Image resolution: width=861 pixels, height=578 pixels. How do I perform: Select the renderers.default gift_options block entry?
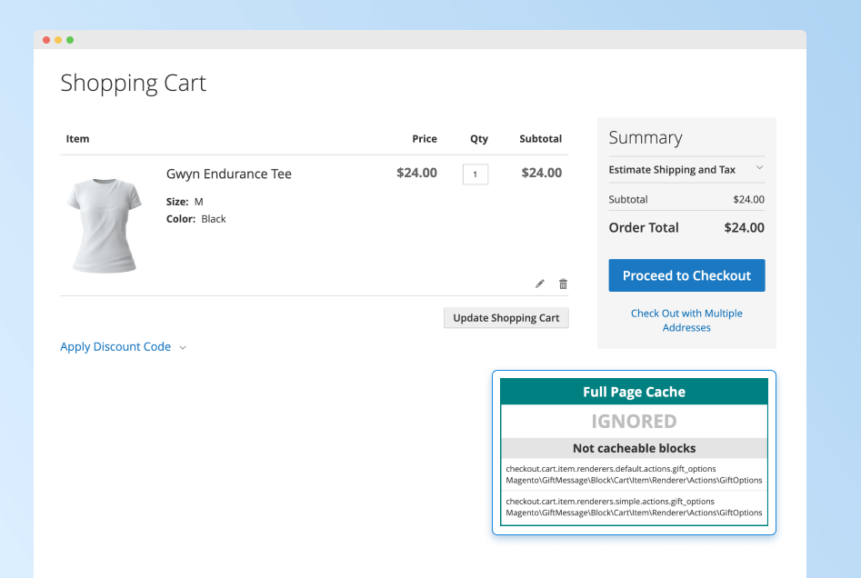[x=634, y=474]
